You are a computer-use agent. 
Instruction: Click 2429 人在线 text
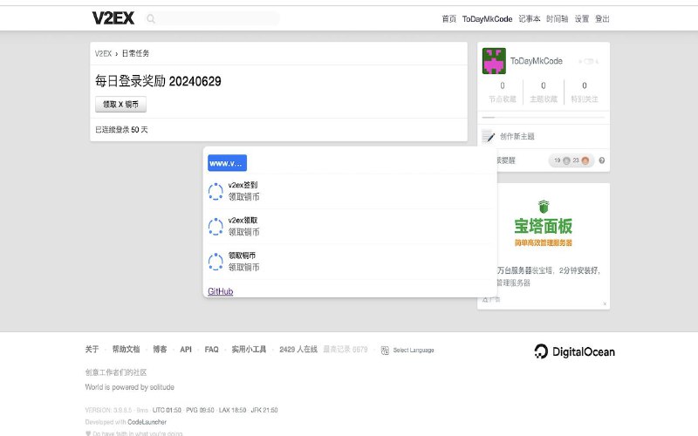click(x=298, y=350)
